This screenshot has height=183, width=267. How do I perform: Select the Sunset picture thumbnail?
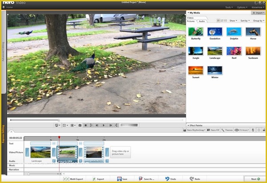(196, 70)
